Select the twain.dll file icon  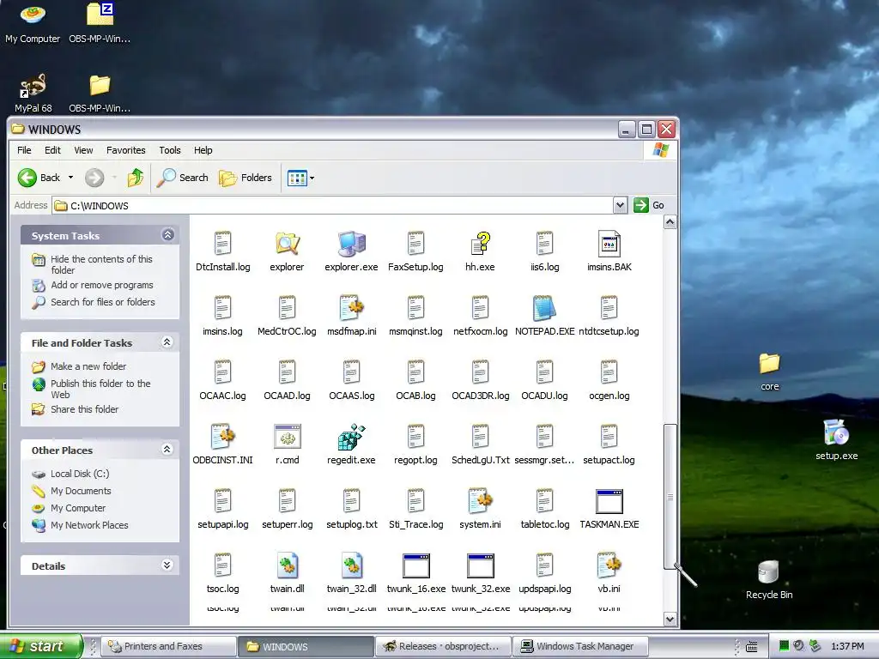pos(287,565)
